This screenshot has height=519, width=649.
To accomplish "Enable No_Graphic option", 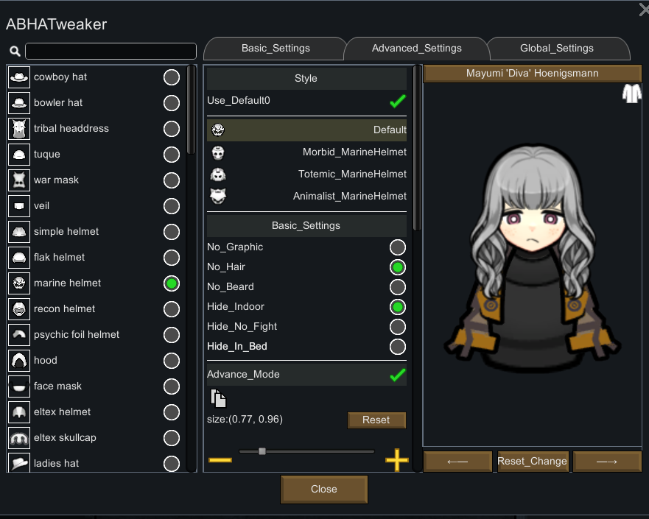I will (x=398, y=247).
